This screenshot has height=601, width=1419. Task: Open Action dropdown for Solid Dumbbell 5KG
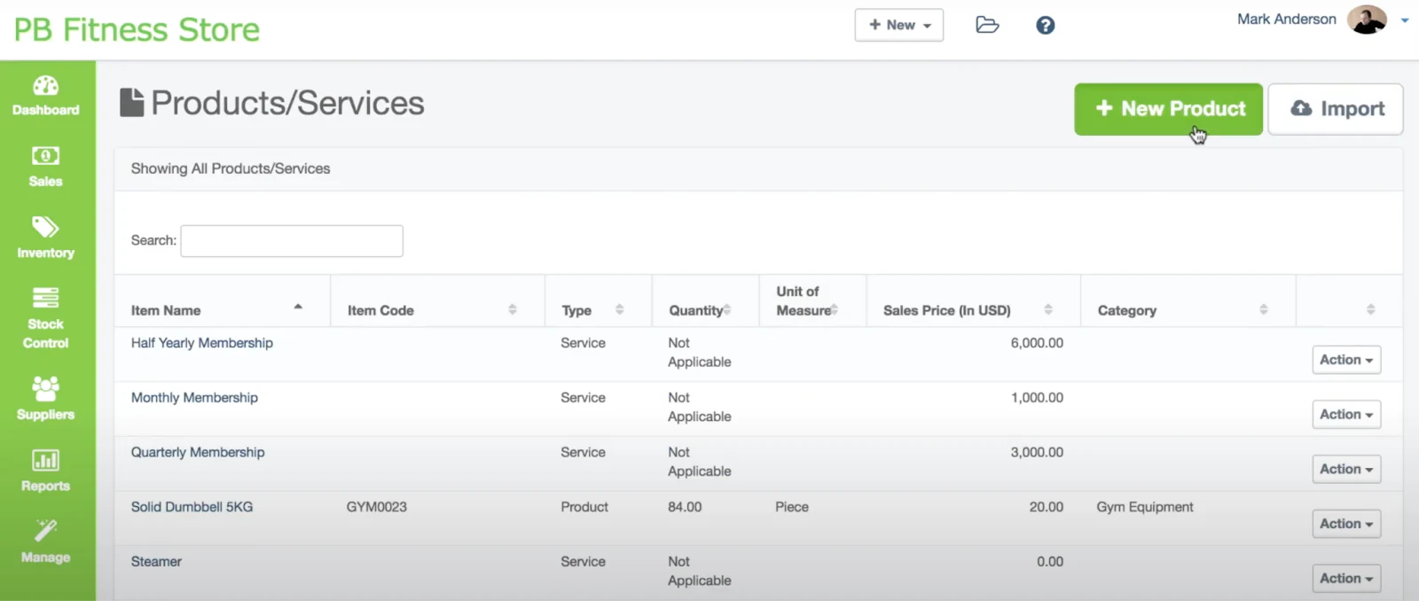pos(1346,524)
